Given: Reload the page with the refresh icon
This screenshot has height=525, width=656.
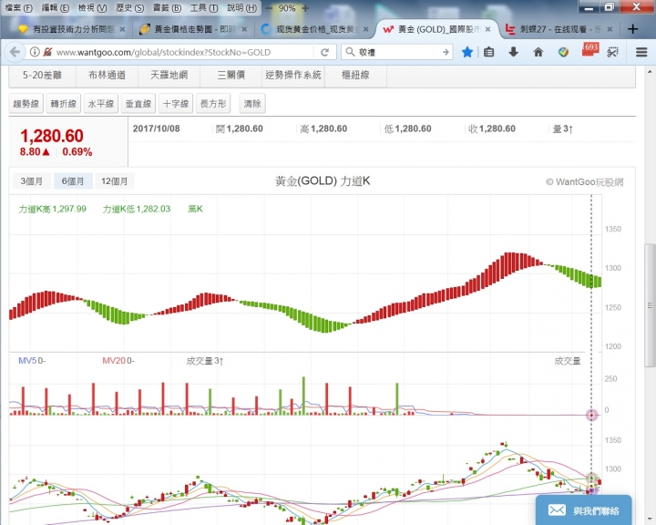Looking at the screenshot, I should click(324, 53).
